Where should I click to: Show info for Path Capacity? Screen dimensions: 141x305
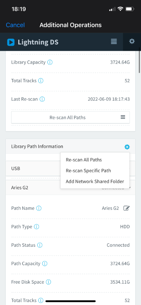click(x=45, y=264)
